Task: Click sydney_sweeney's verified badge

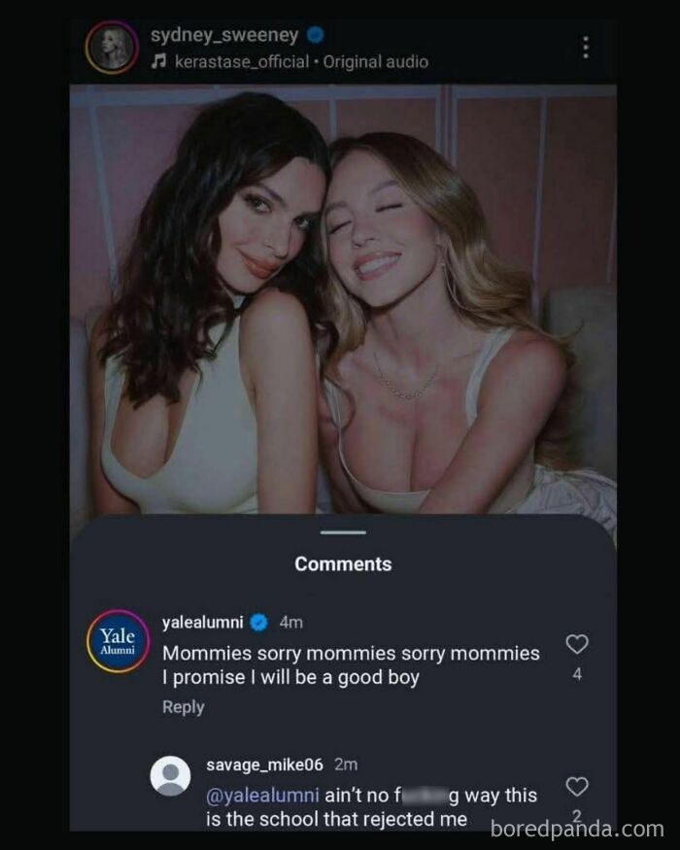Action: (x=311, y=35)
